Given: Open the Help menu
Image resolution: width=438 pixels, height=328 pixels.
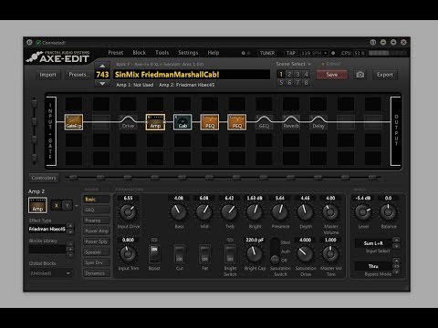Looking at the screenshot, I should tap(214, 53).
